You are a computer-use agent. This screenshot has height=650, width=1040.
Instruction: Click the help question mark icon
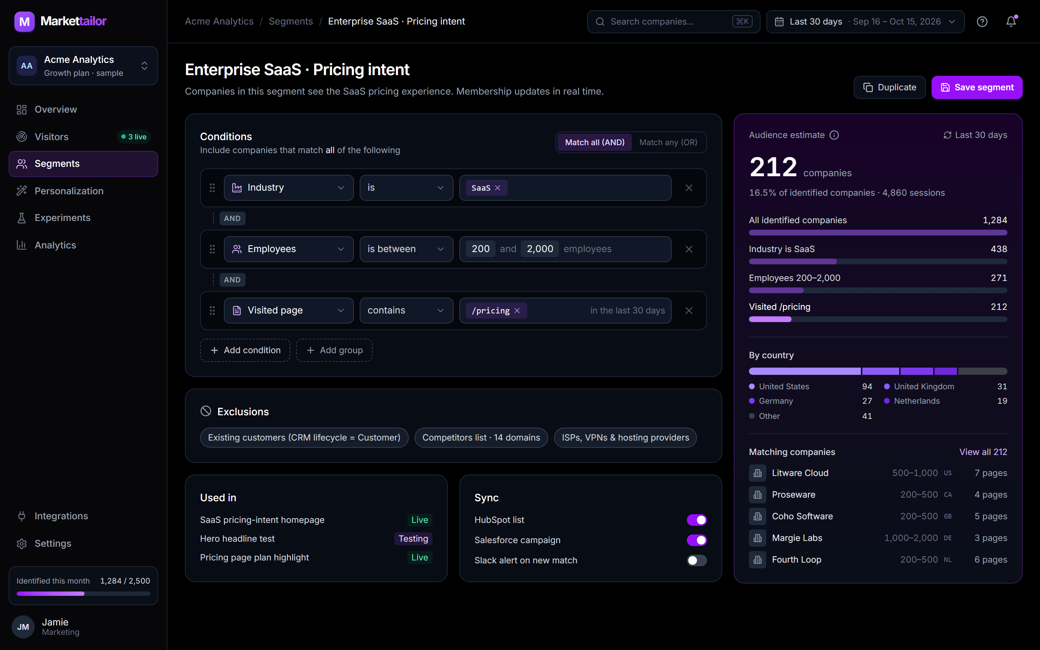click(x=982, y=22)
